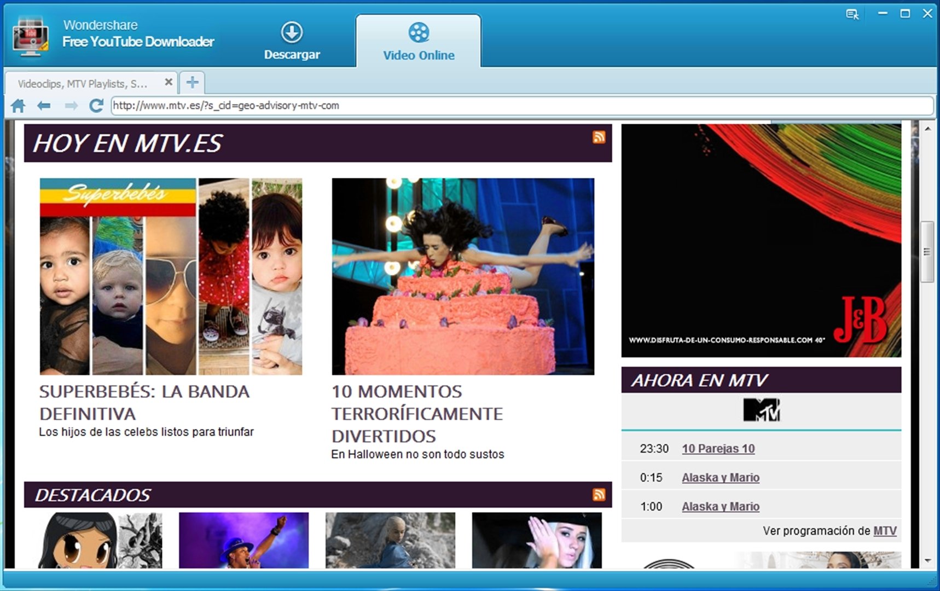This screenshot has width=940, height=591.
Task: Click the feedback message icon in title bar
Action: click(852, 14)
